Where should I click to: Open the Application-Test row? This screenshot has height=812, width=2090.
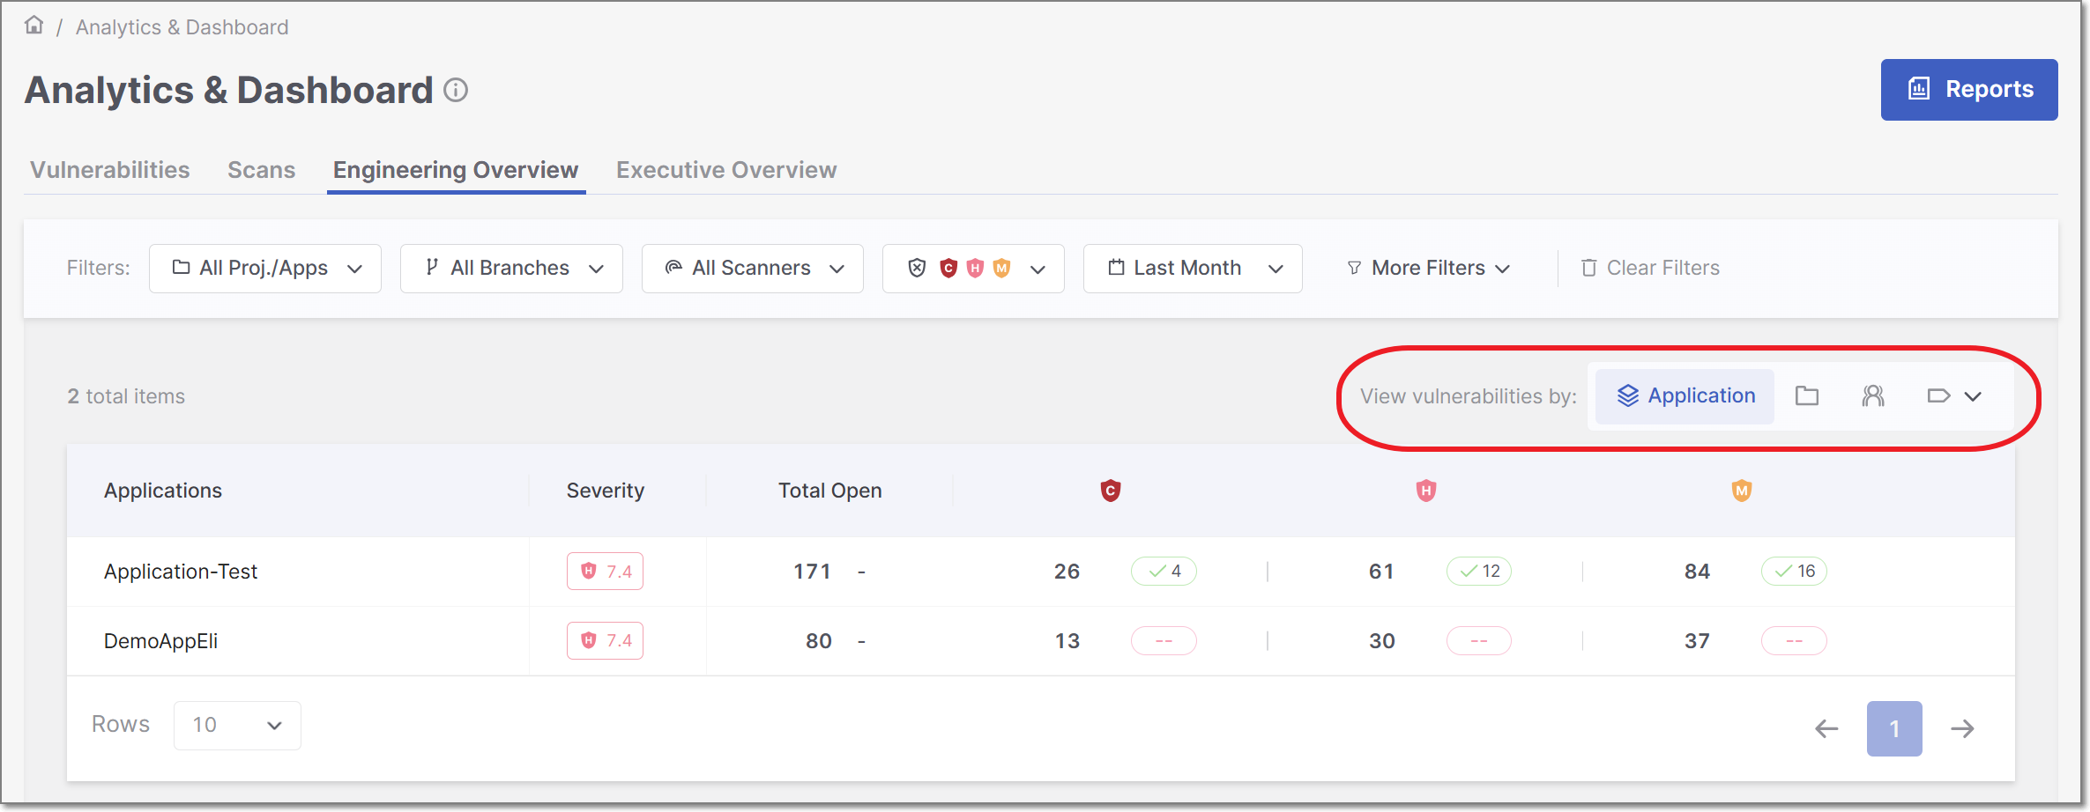point(181,572)
